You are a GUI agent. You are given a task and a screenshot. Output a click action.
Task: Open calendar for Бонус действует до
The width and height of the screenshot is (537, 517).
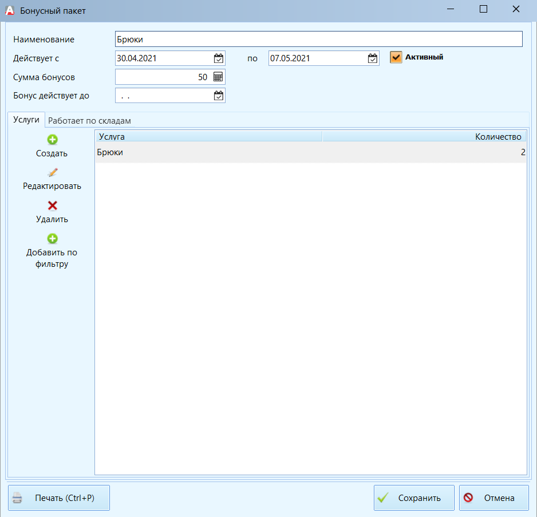[219, 96]
